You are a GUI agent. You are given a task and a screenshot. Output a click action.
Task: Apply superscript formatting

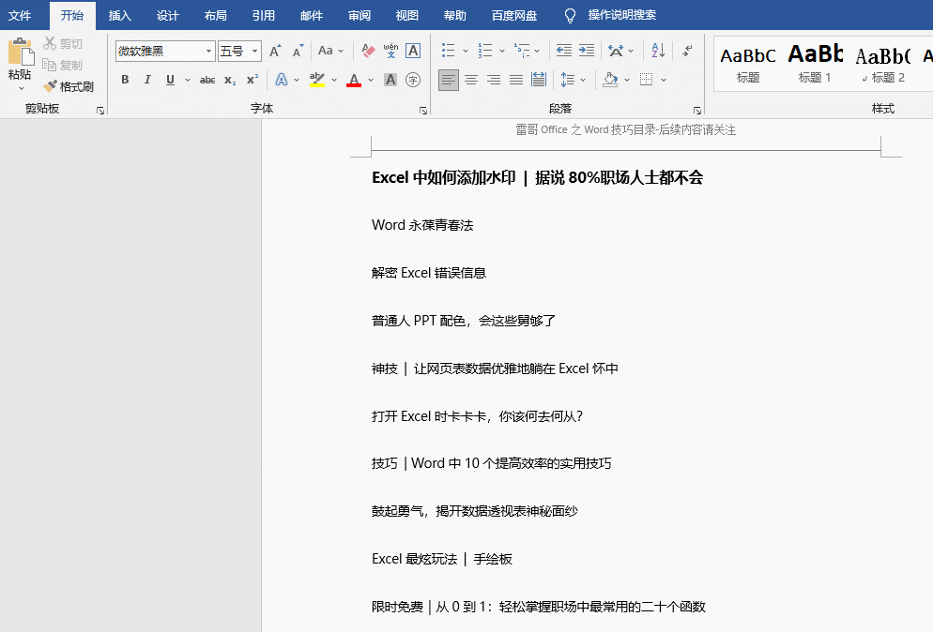point(252,80)
